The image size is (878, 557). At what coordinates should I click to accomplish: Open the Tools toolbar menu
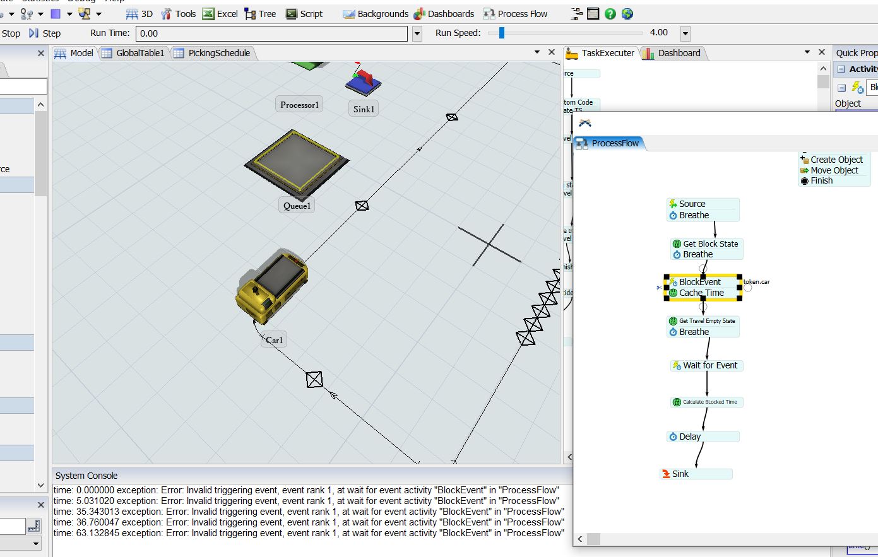pos(179,14)
